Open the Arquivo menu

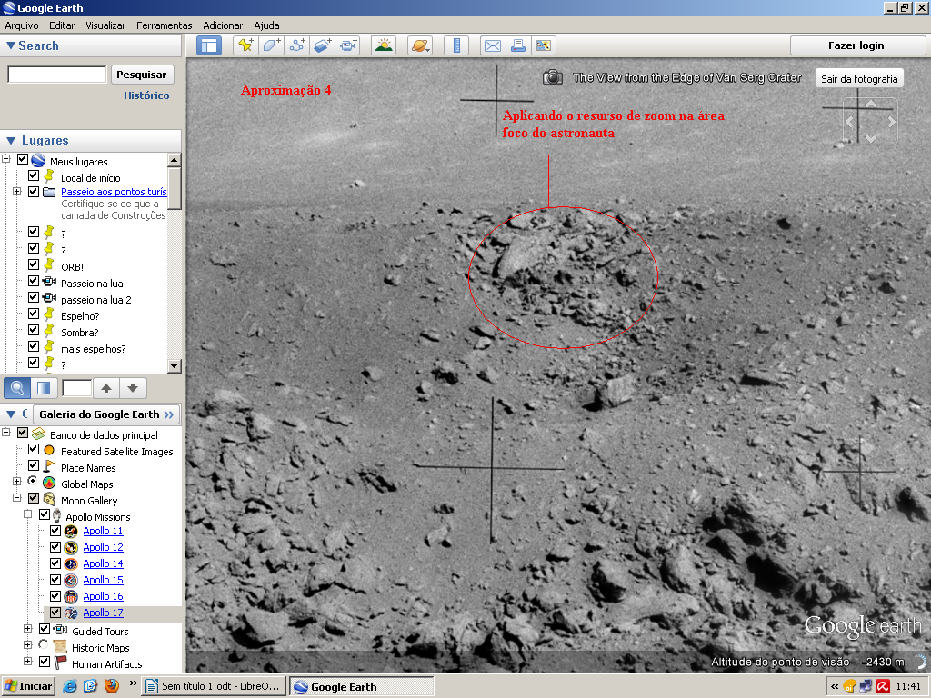coord(22,25)
